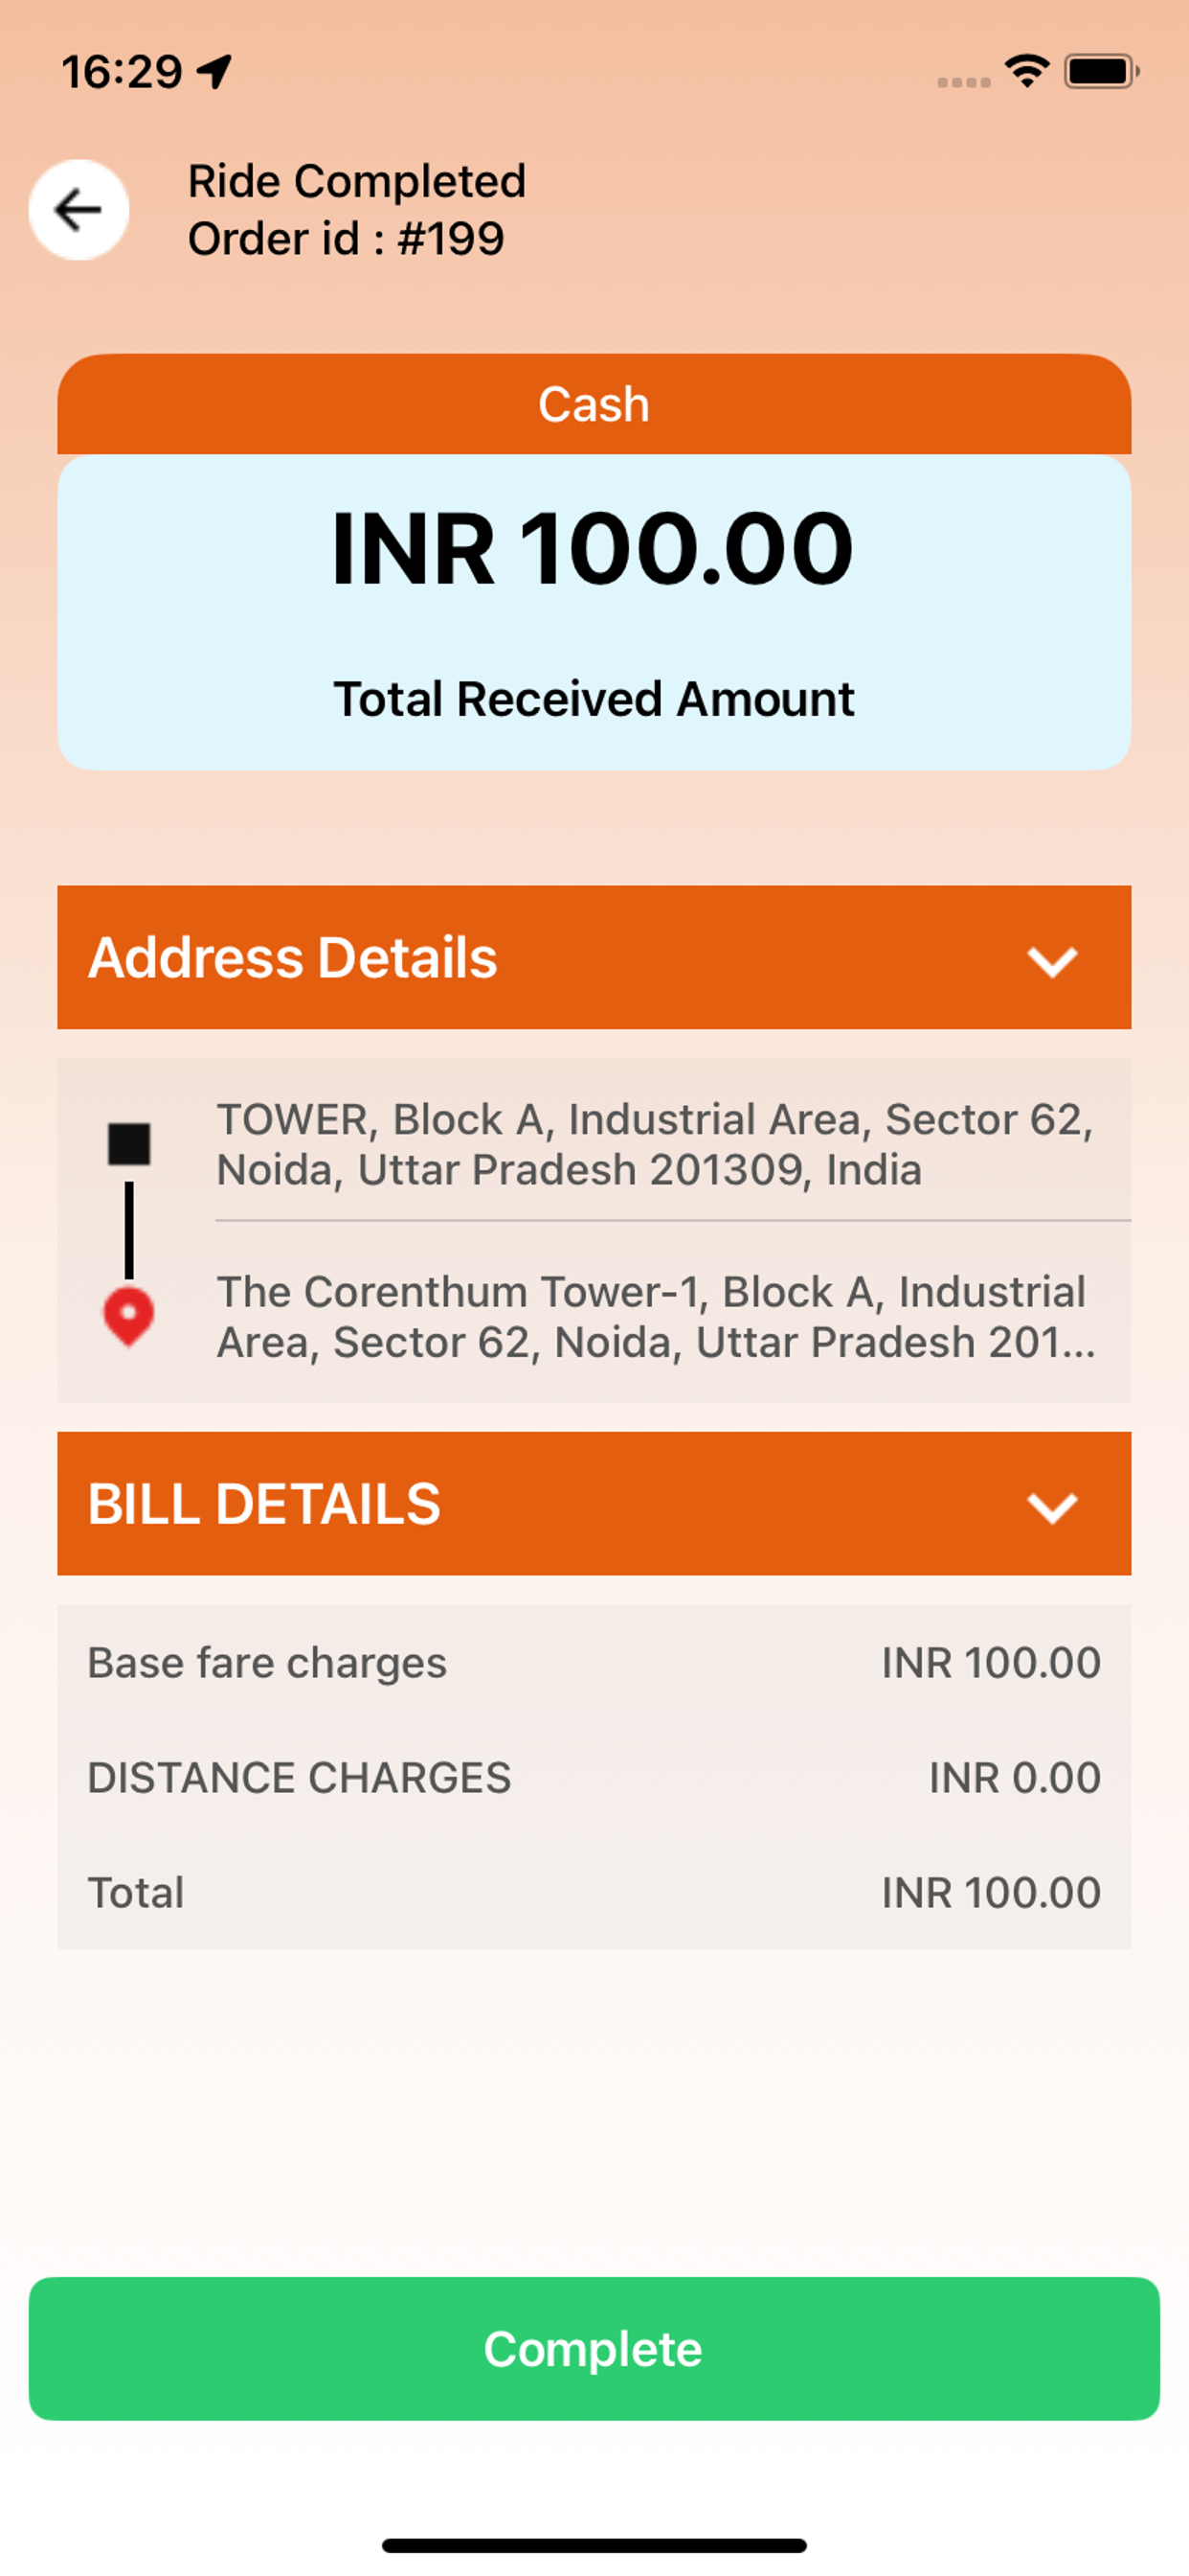Tap the black square pickup marker icon
Image resolution: width=1189 pixels, height=2576 pixels.
129,1144
